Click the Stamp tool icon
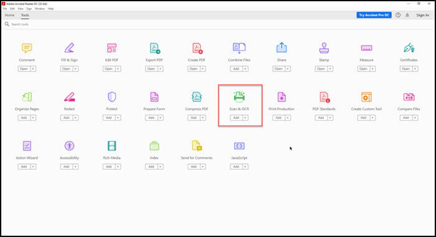The image size is (436, 237). pyautogui.click(x=324, y=48)
